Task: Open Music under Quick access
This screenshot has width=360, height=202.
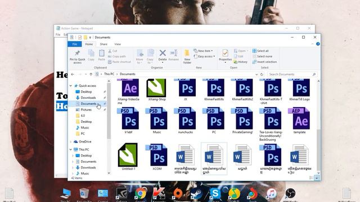Action: point(85,127)
